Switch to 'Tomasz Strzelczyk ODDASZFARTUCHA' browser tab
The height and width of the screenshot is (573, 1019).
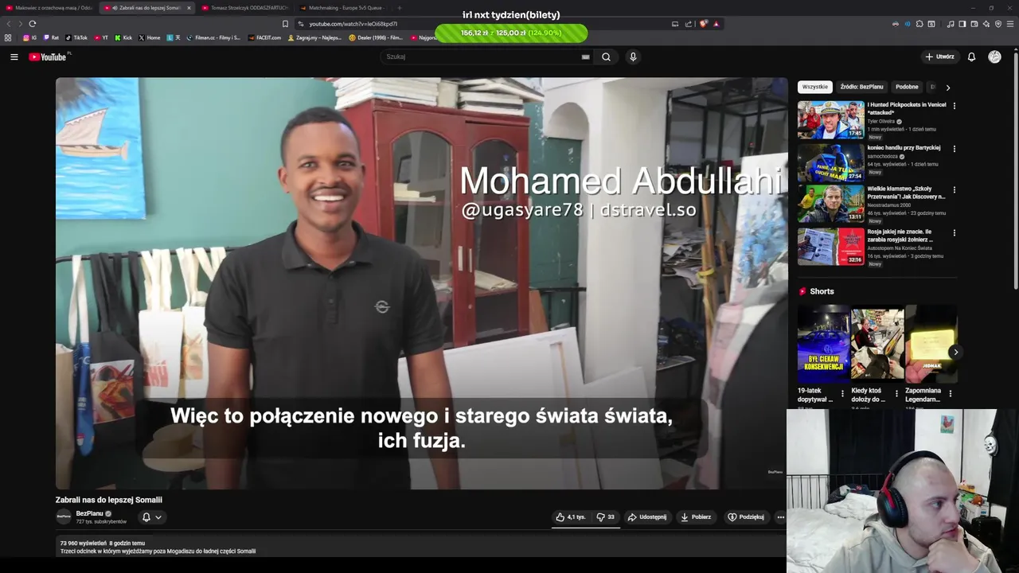(244, 8)
